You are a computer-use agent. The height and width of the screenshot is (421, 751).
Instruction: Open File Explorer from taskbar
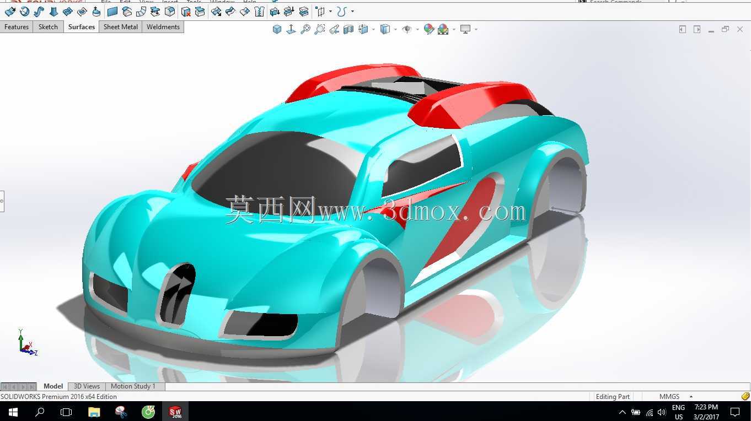coord(94,412)
